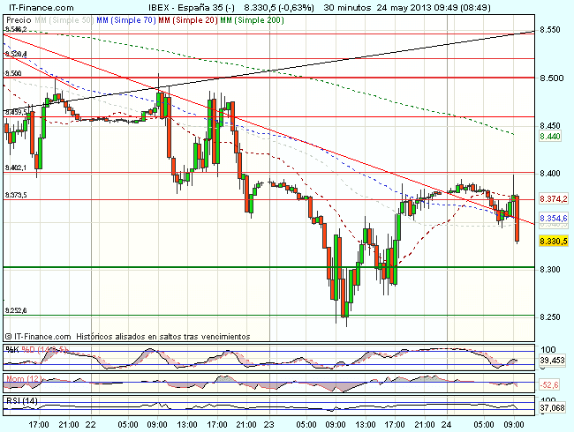Select the red 8.374,2 price tag
Screen dimensions: 574x432
tap(552, 199)
